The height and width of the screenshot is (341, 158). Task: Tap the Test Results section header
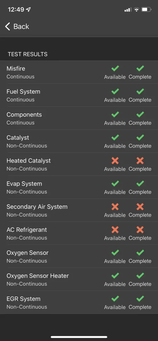(x=28, y=54)
